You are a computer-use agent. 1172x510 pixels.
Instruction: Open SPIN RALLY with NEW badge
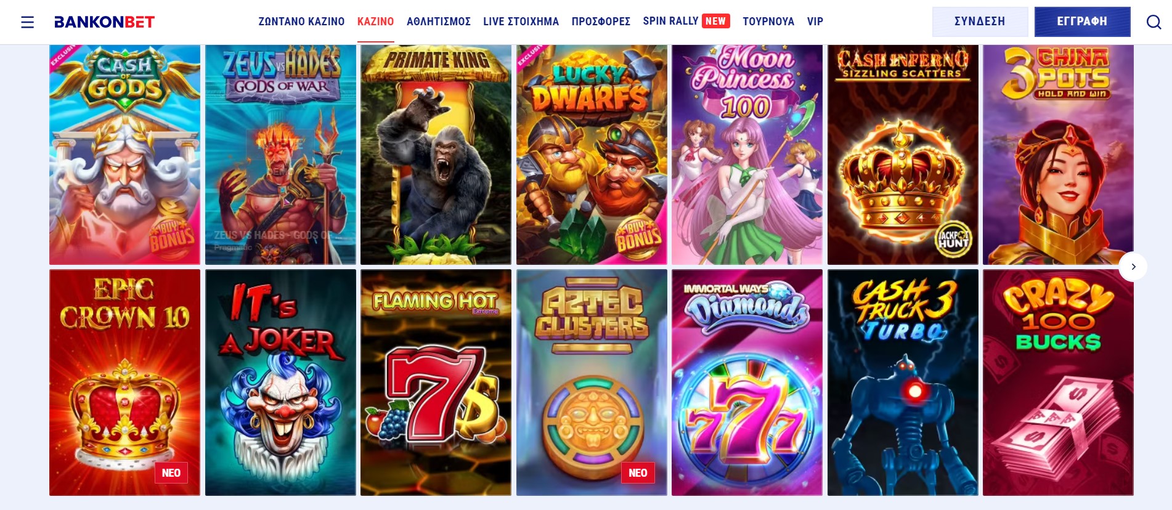[686, 21]
